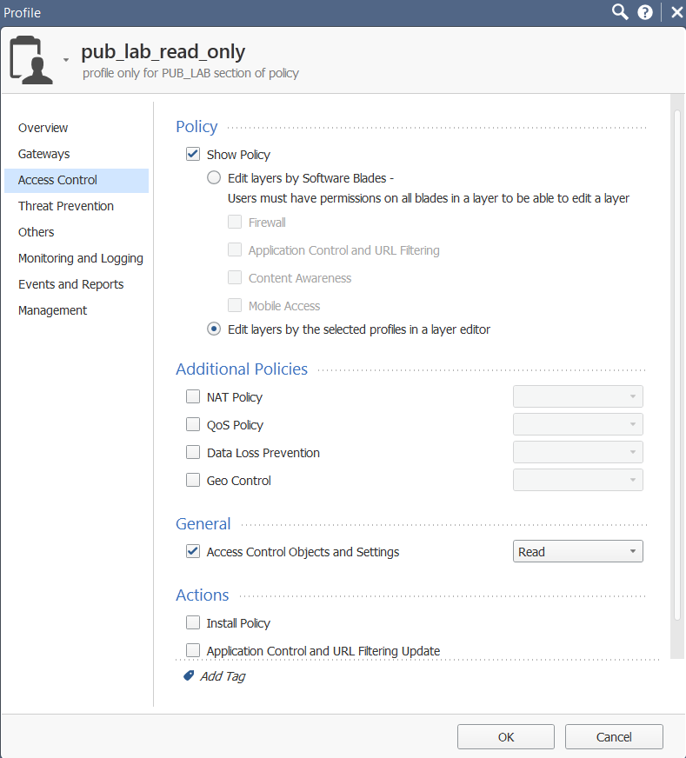Viewport: 686px width, 758px height.
Task: Select Edit layers by Software Blades radio
Action: click(x=214, y=178)
